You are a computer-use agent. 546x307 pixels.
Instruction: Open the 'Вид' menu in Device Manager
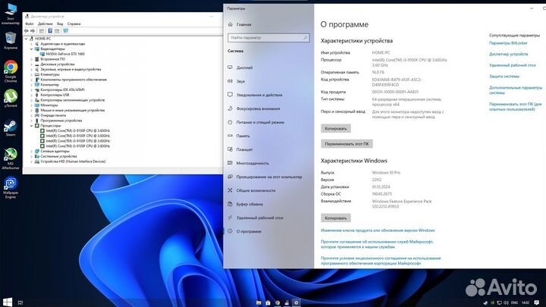tap(60, 23)
